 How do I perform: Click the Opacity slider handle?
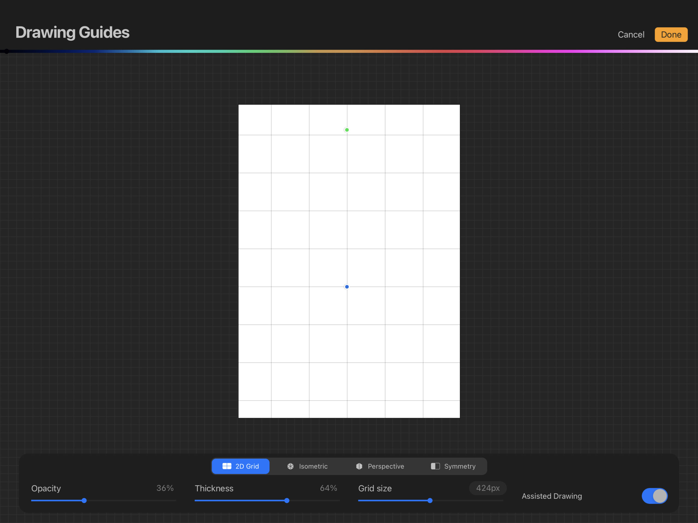pos(84,501)
